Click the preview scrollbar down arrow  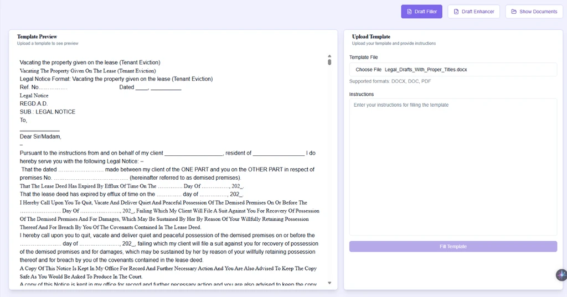click(x=329, y=283)
